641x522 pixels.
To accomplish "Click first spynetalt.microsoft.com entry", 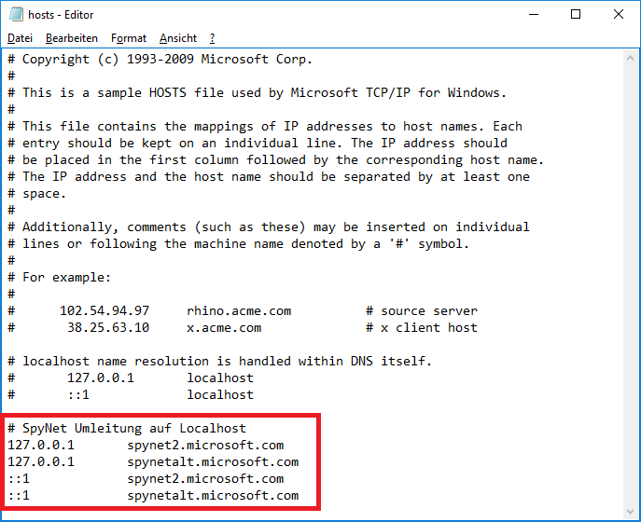I will tap(213, 461).
